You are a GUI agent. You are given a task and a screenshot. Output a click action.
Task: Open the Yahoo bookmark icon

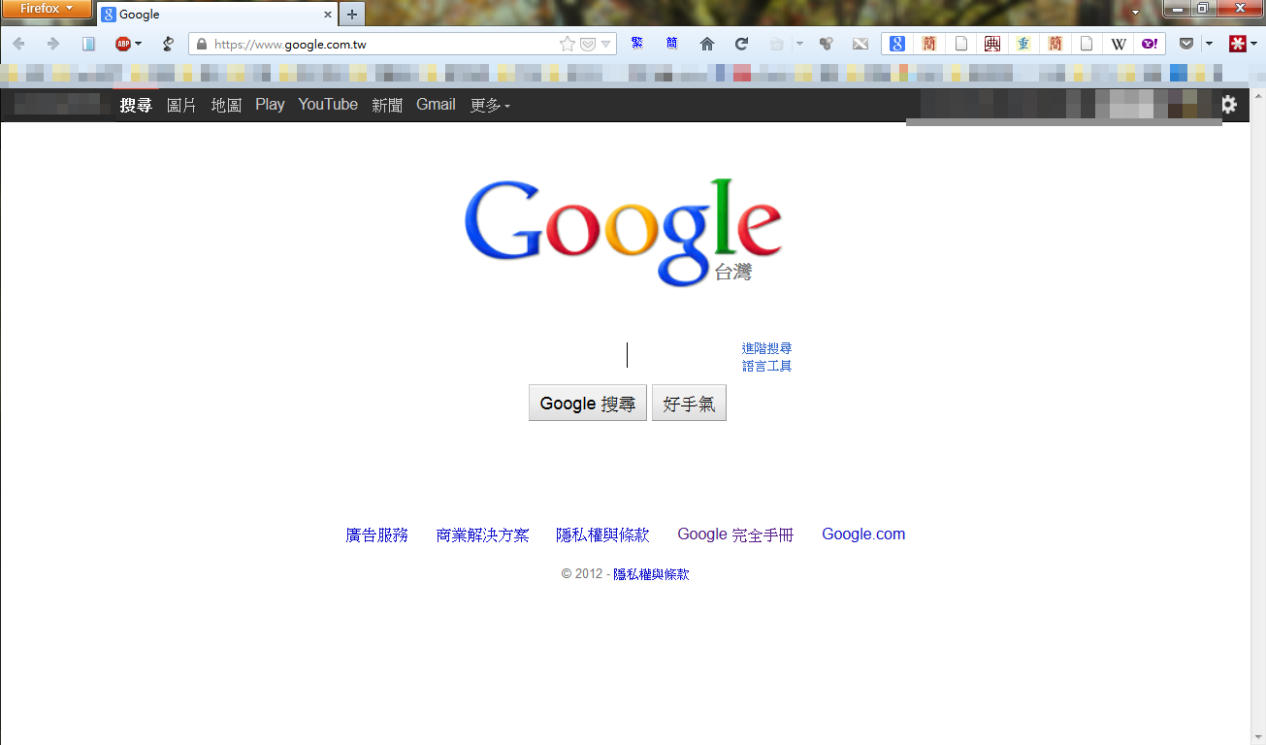(x=1150, y=44)
